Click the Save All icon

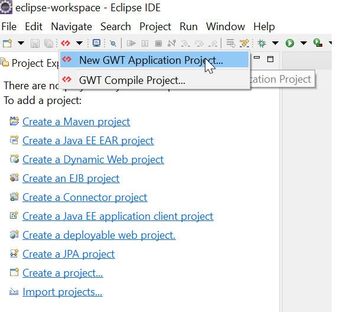(49, 43)
